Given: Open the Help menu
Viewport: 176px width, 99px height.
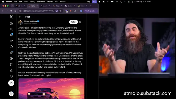Looking at the screenshot, I should click(x=89, y=2).
